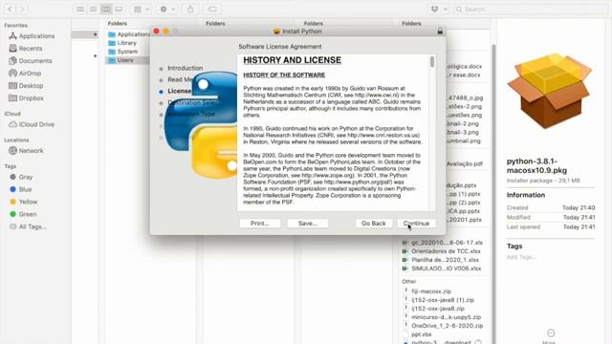Switch Finder to list view

(x=93, y=9)
